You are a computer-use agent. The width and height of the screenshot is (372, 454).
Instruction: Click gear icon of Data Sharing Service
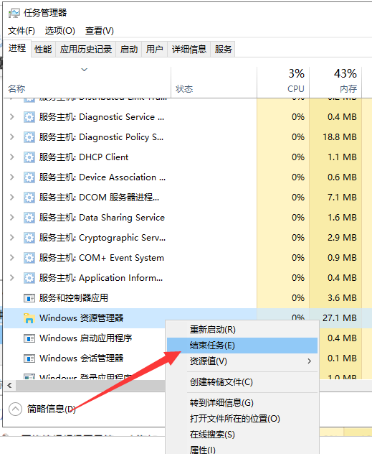[29, 218]
